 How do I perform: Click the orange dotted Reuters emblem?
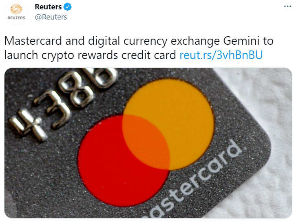tap(16, 9)
